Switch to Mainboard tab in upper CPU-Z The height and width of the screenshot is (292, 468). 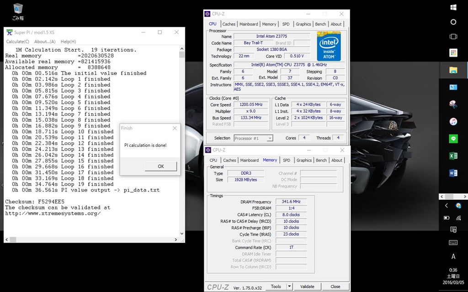pyautogui.click(x=249, y=24)
